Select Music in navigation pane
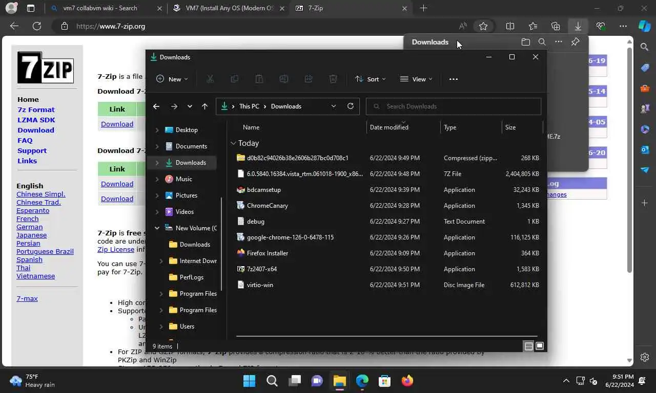Viewport: 656px width, 393px height. [183, 179]
